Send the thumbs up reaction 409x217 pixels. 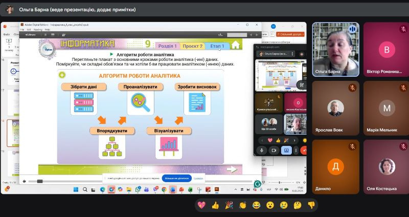click(x=215, y=205)
